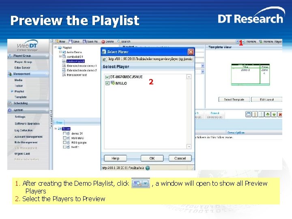The height and width of the screenshot is (219, 292).
Task: Select the Demo Playlist tree item
Action: pos(75,61)
